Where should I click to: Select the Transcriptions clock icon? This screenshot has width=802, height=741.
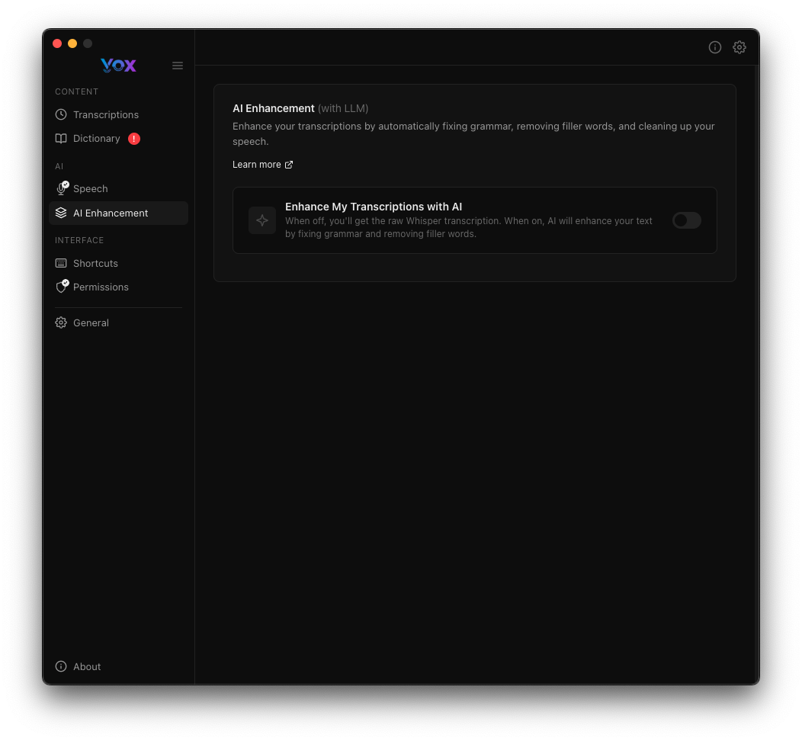[x=61, y=114]
